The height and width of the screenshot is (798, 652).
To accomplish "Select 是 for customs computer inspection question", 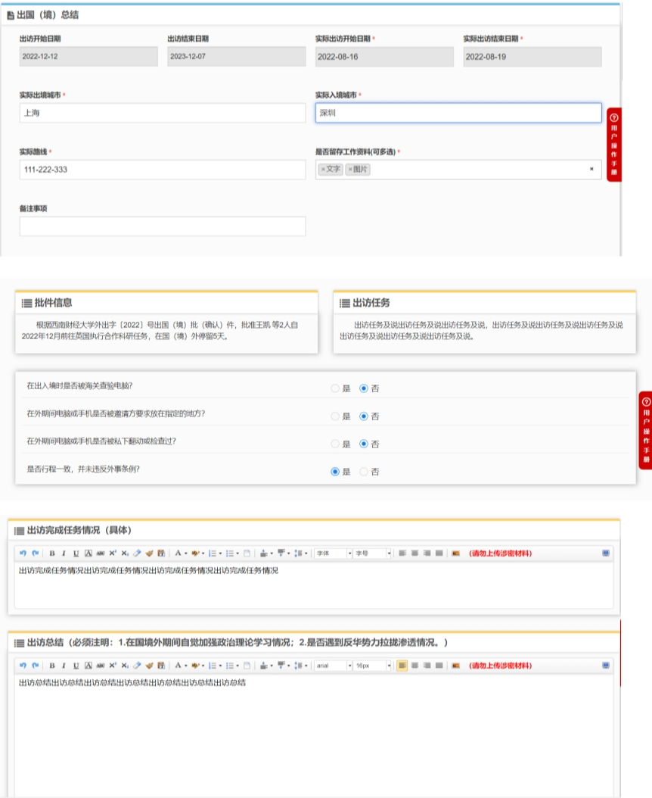I will (x=336, y=388).
